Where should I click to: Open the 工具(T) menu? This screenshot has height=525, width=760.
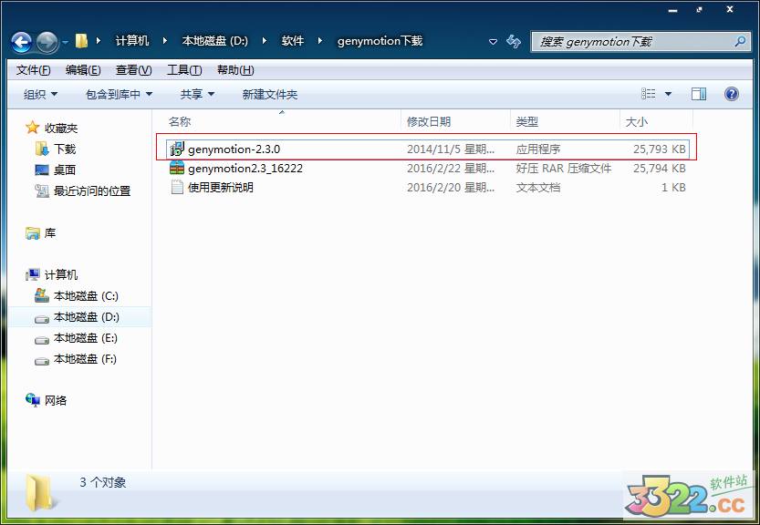184,70
